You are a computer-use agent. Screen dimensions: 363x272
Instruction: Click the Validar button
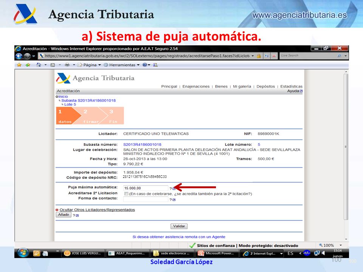pyautogui.click(x=179, y=226)
